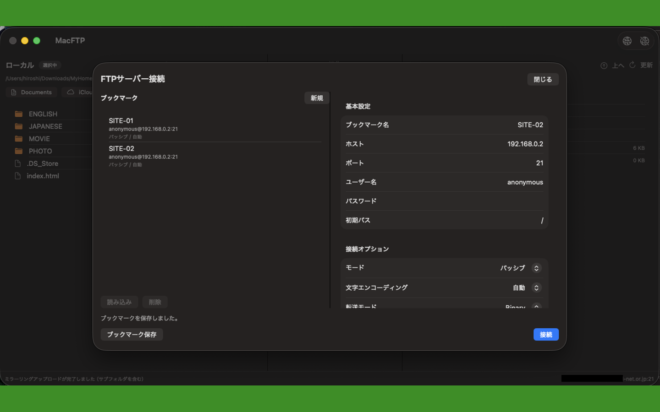Save bookmark using ブックマーク保存 button
660x412 pixels.
point(132,334)
